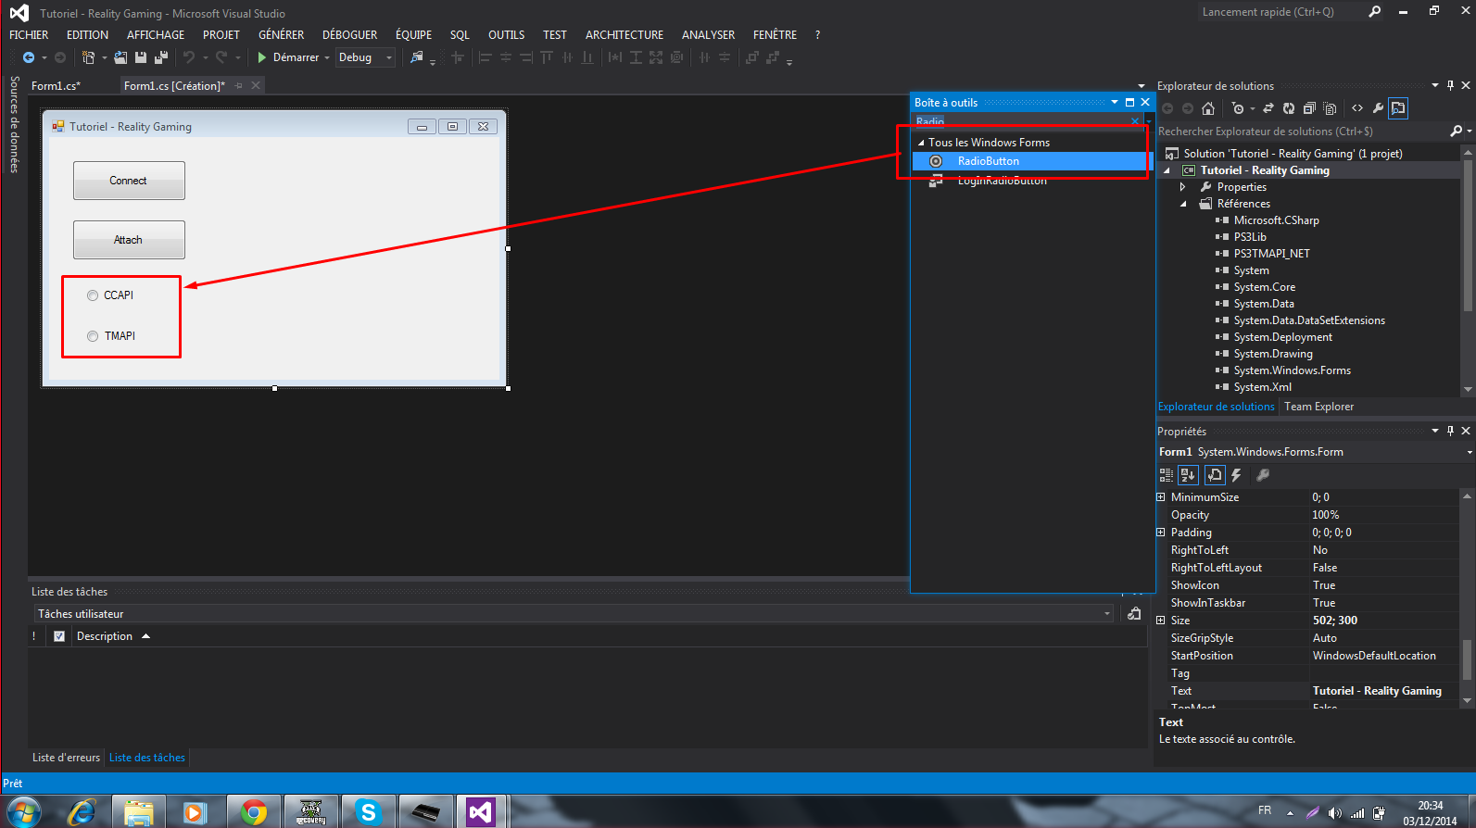This screenshot has width=1476, height=828.
Task: Expand the Size property
Action: [1161, 621]
